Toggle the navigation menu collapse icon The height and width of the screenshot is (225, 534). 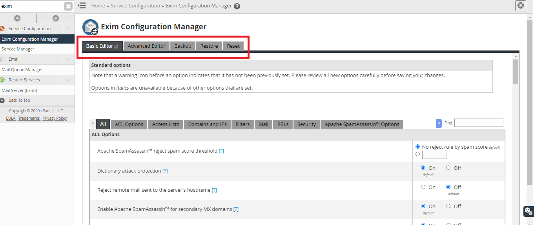tap(82, 5)
